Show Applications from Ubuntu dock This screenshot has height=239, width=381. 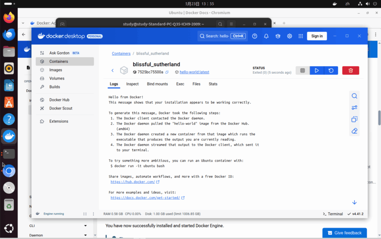(x=9, y=228)
